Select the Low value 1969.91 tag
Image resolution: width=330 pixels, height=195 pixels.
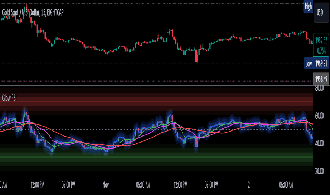pyautogui.click(x=321, y=63)
